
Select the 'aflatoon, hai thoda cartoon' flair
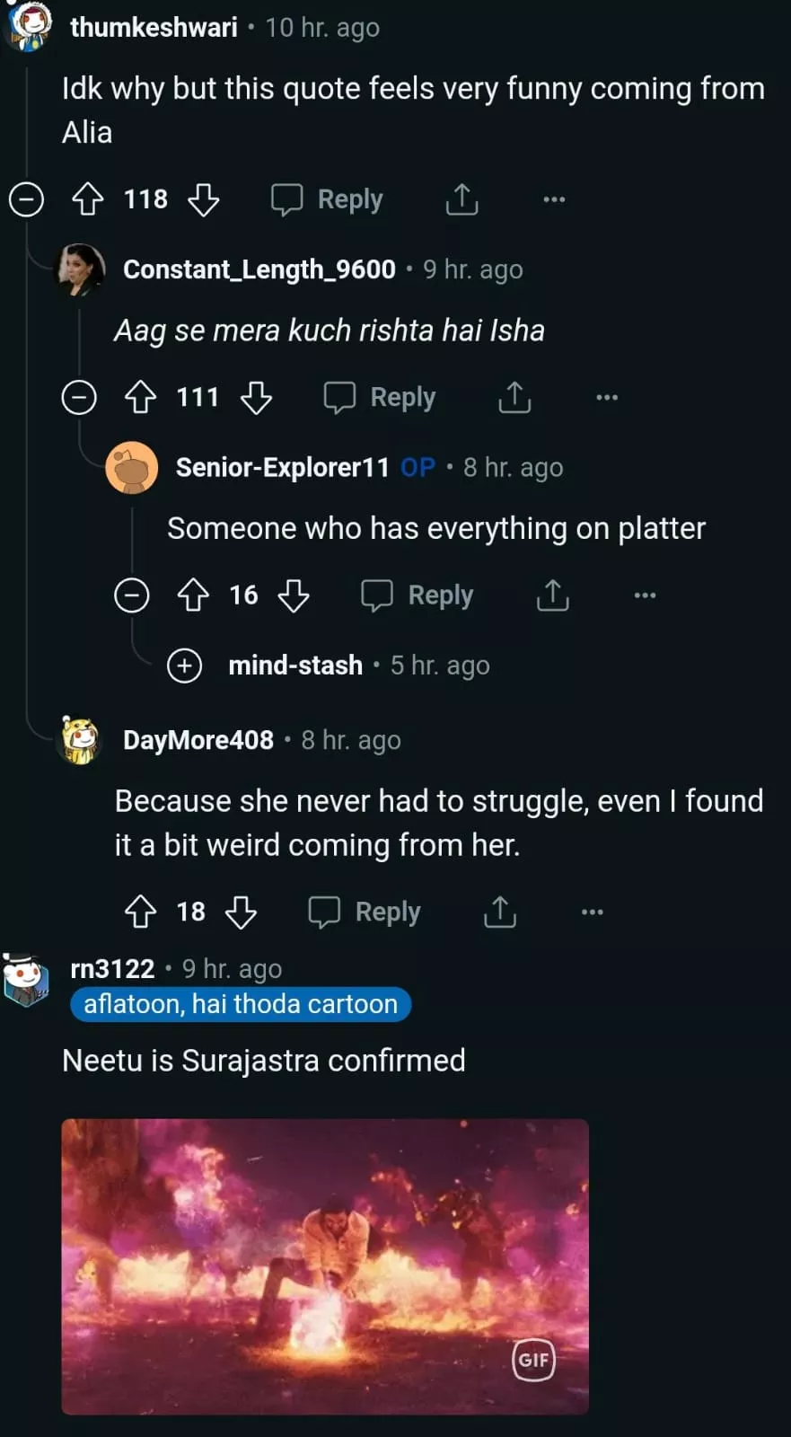(241, 1004)
